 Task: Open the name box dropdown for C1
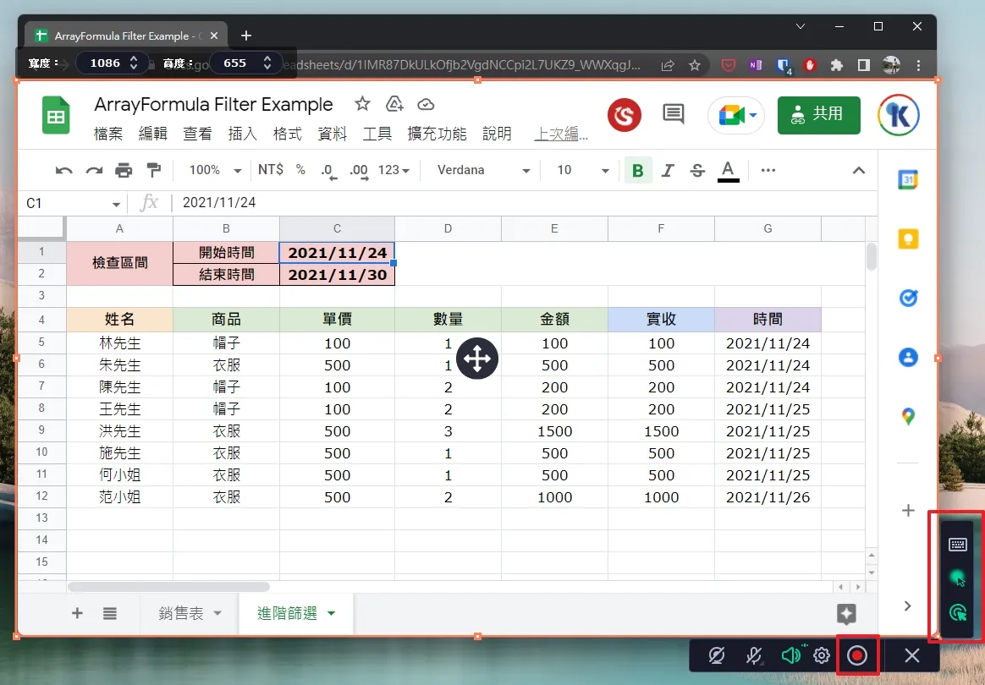(116, 204)
